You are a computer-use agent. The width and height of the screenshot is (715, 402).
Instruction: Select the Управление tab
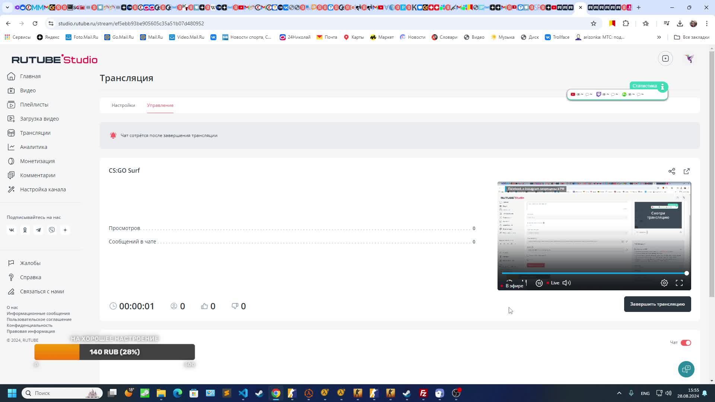click(x=160, y=105)
